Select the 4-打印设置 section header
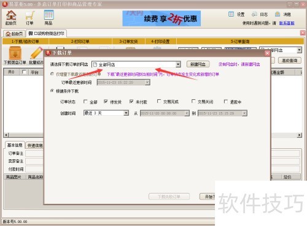The width and height of the screenshot is (307, 226). (x=160, y=42)
